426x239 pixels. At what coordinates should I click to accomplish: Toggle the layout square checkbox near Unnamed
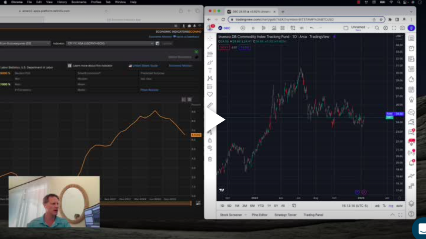point(346,28)
